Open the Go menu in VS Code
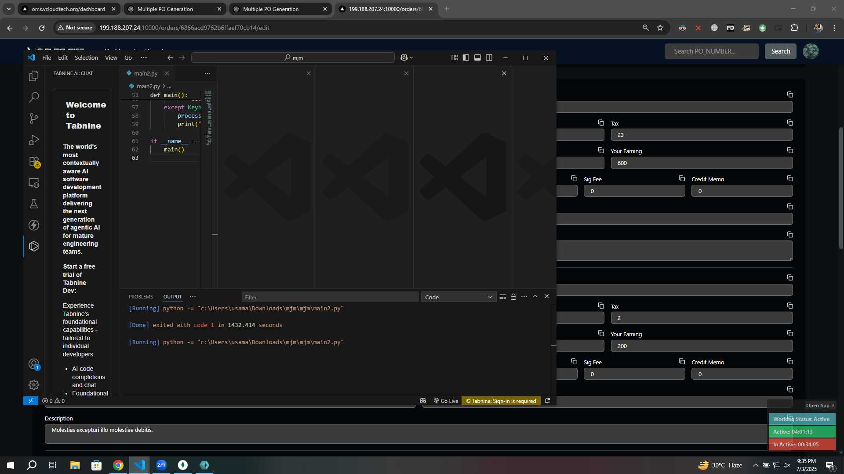The width and height of the screenshot is (844, 474). 128,57
